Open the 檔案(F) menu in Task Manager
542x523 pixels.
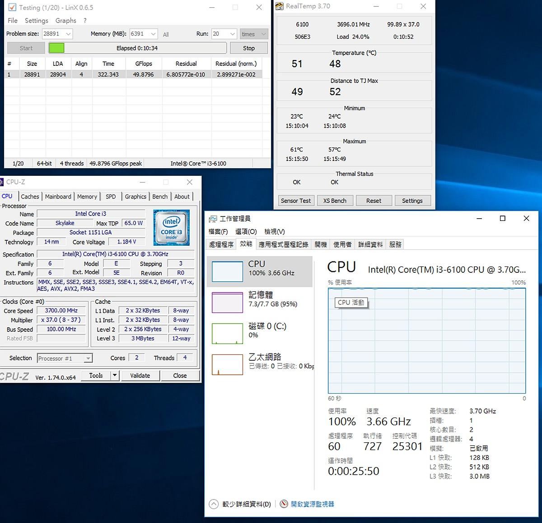(x=218, y=231)
